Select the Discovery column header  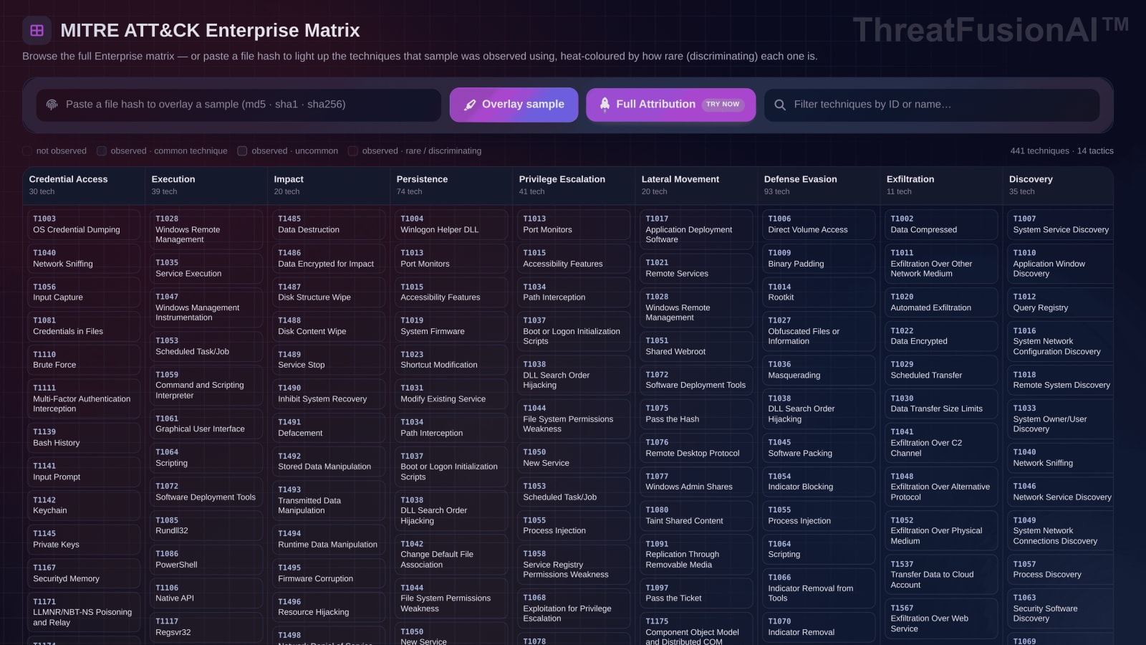(1058, 186)
